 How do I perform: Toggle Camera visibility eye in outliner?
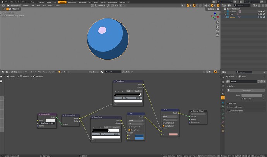point(258,12)
